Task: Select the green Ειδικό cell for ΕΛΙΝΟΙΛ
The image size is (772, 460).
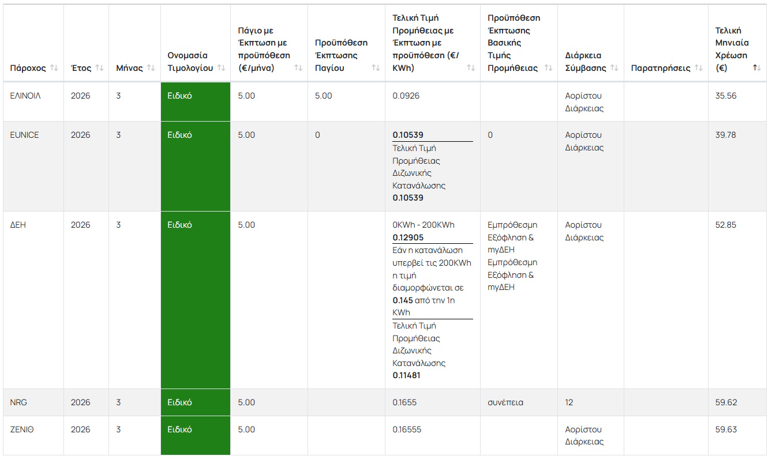Action: 195,102
